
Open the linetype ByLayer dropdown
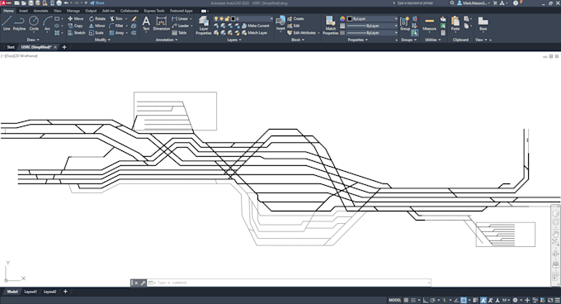coord(372,33)
